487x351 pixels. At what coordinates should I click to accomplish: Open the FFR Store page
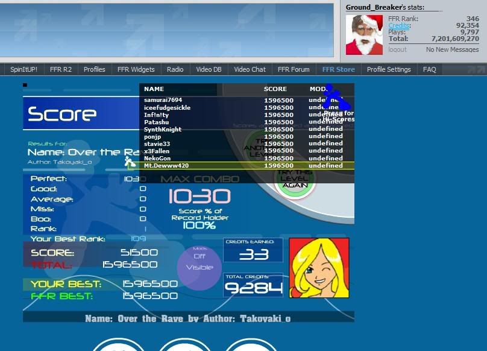coord(338,69)
